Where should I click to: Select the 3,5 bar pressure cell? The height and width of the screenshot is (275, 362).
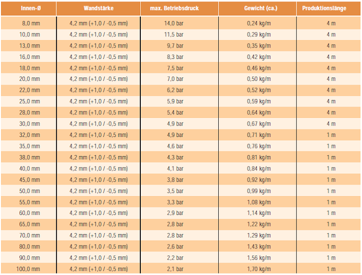click(175, 191)
